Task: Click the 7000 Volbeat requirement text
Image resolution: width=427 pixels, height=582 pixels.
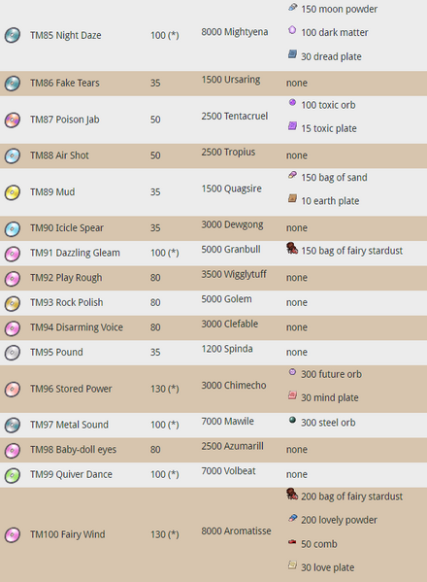Action: click(x=228, y=471)
